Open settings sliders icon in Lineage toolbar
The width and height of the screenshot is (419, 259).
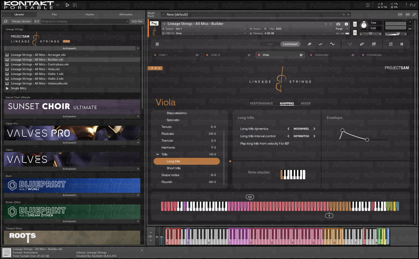click(x=391, y=44)
